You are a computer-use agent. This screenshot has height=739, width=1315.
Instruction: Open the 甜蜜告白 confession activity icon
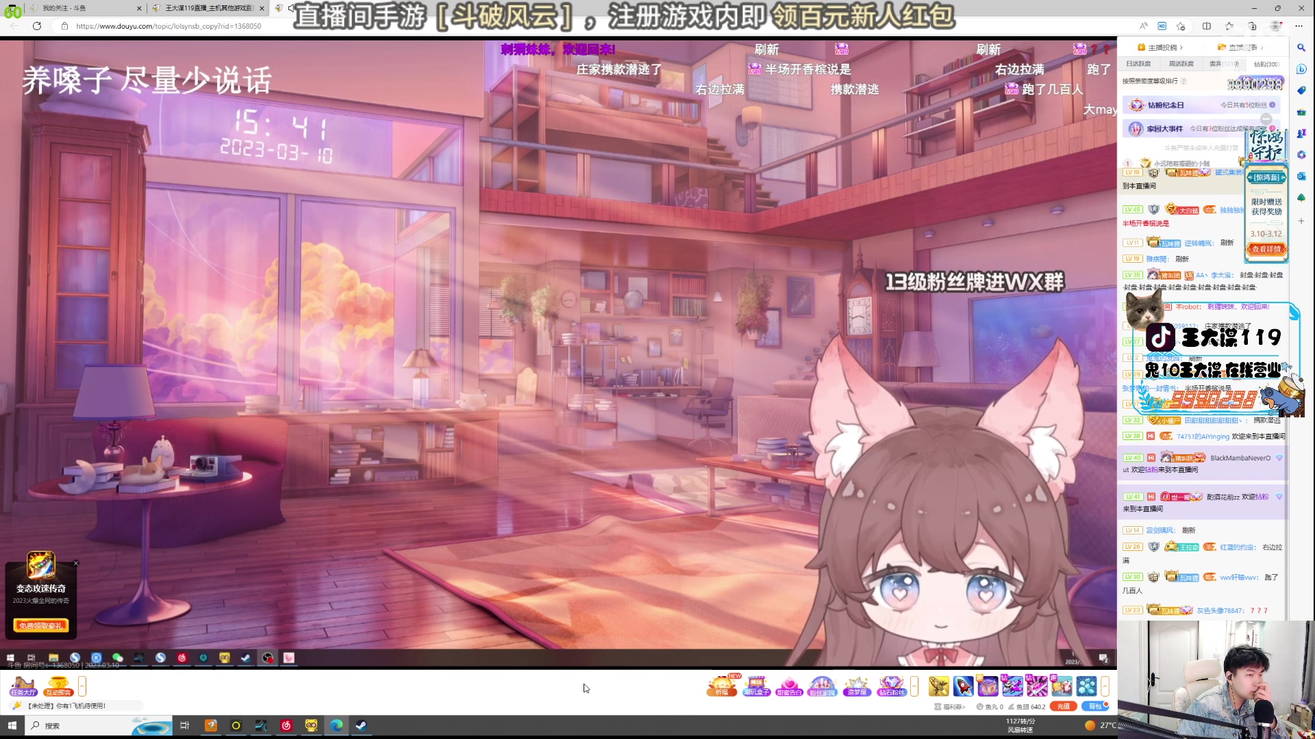tap(789, 686)
